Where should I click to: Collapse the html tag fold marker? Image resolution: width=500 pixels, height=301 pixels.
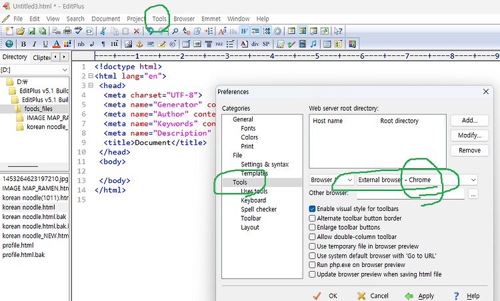click(x=90, y=77)
